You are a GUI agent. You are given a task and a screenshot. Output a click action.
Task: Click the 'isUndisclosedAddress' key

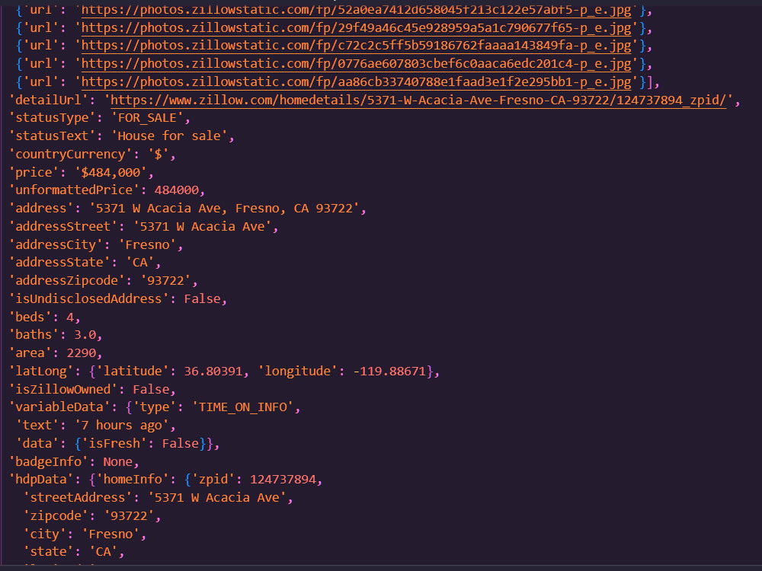coord(89,298)
